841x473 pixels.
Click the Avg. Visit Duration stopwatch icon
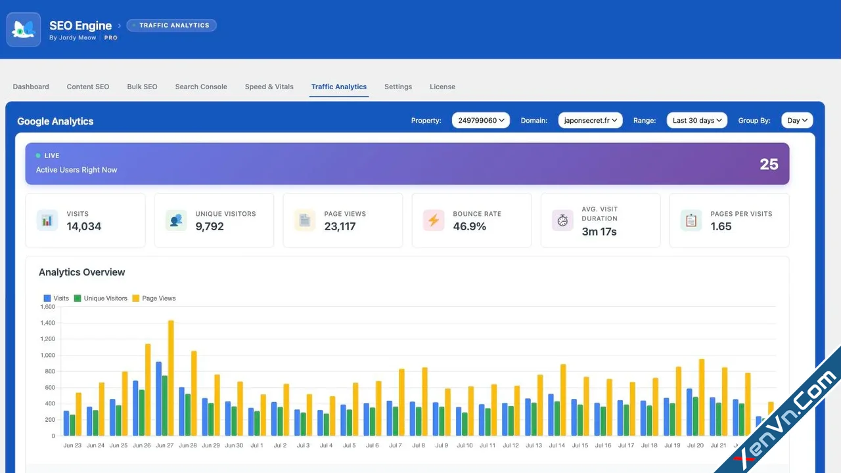coord(562,220)
